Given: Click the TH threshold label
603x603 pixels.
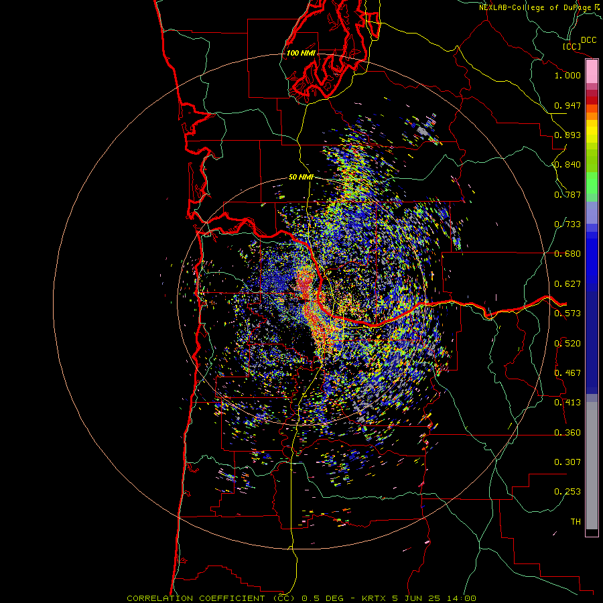Looking at the screenshot, I should (x=576, y=522).
